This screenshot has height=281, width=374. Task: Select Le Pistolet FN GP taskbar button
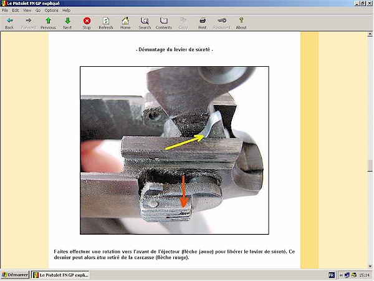(x=60, y=275)
